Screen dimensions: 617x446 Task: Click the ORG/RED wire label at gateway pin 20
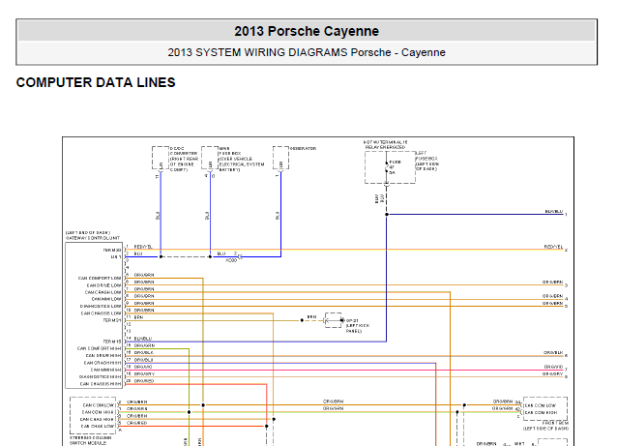point(144,381)
